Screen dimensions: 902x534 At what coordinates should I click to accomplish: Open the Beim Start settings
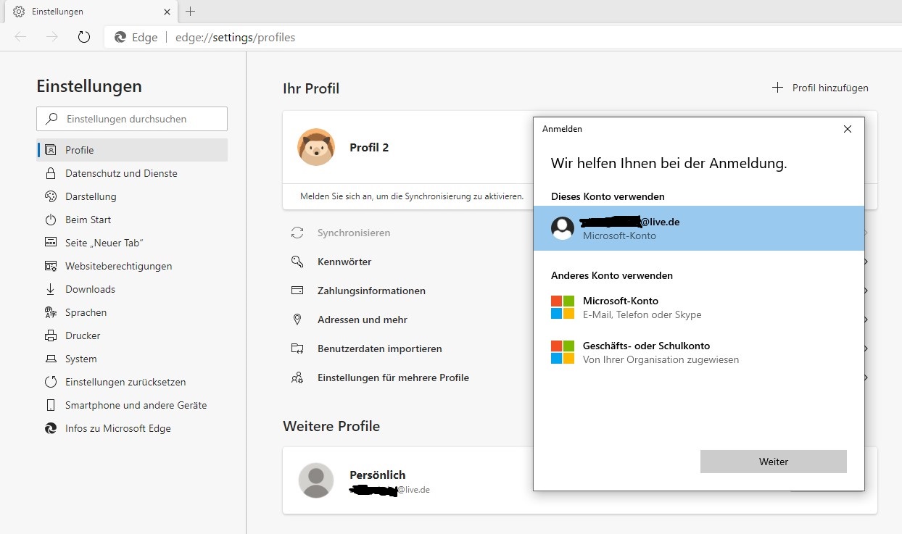pos(132,220)
